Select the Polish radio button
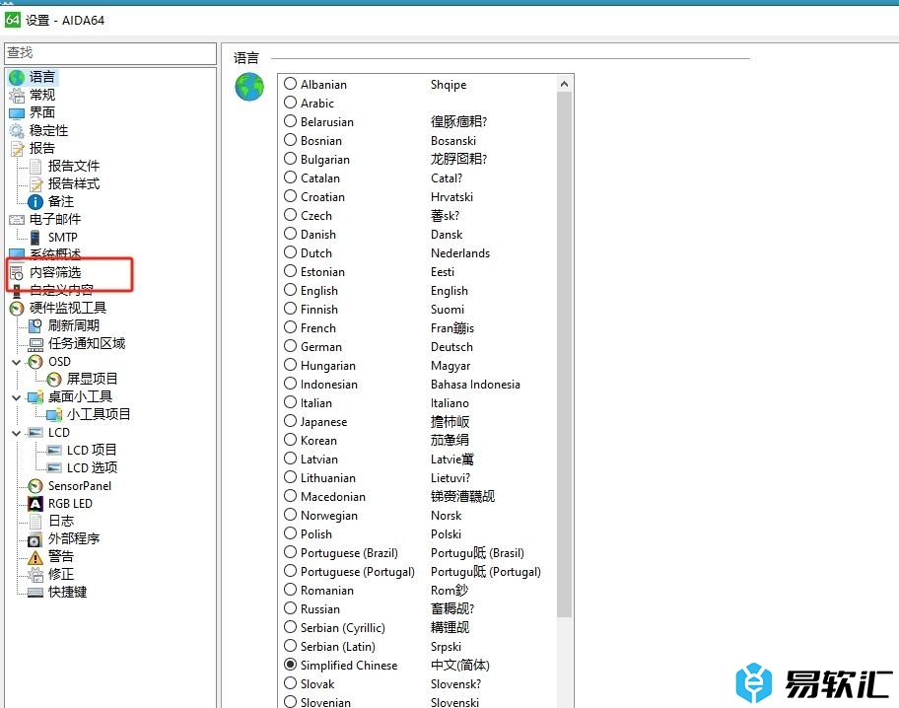The height and width of the screenshot is (708, 899). 291,533
